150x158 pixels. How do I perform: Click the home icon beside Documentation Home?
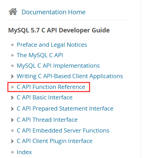coord(13,12)
